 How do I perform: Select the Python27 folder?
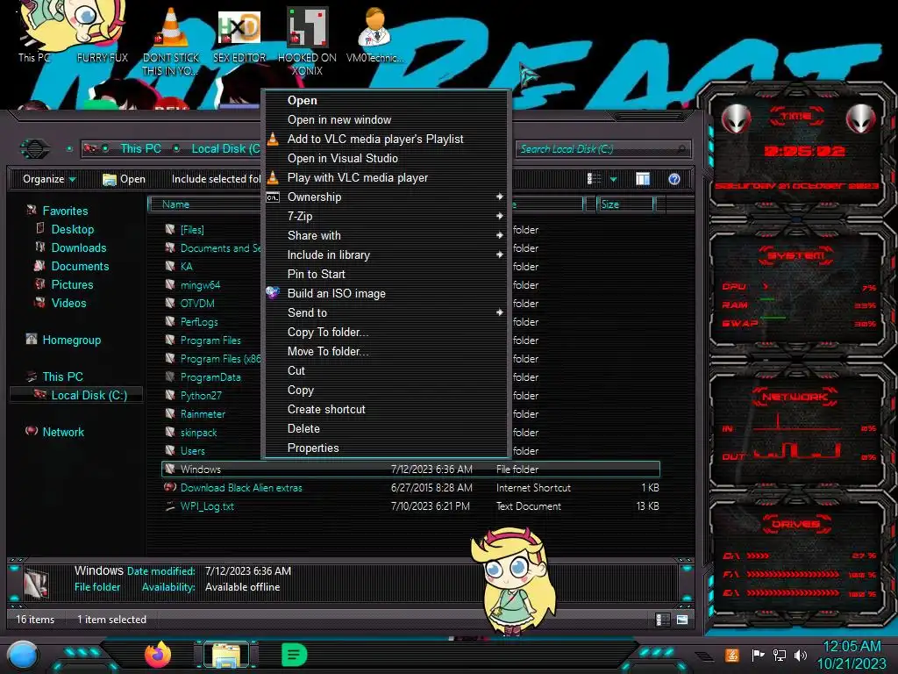tap(201, 396)
